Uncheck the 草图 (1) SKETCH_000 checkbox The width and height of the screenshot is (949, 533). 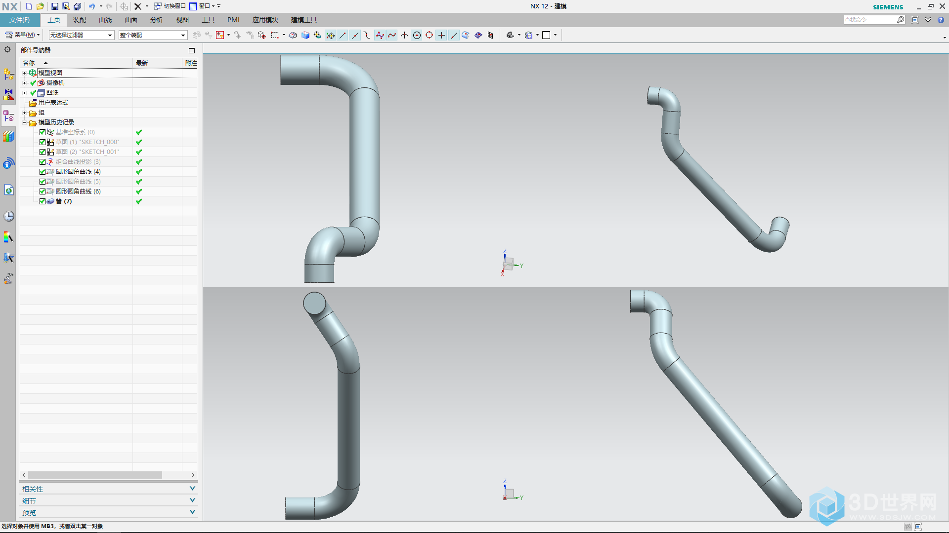pyautogui.click(x=43, y=142)
